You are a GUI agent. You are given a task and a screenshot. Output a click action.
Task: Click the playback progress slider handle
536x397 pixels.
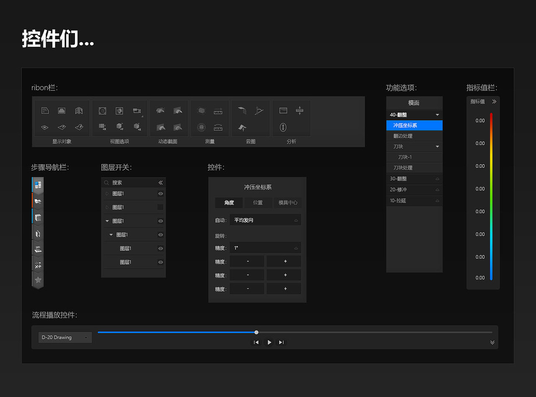(x=256, y=333)
